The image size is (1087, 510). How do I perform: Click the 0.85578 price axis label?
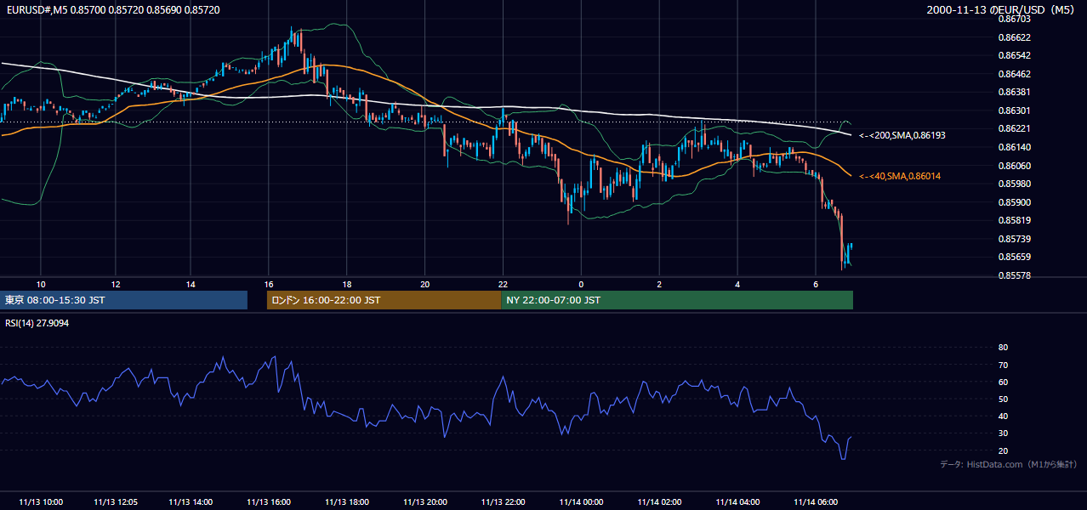[x=1014, y=275]
